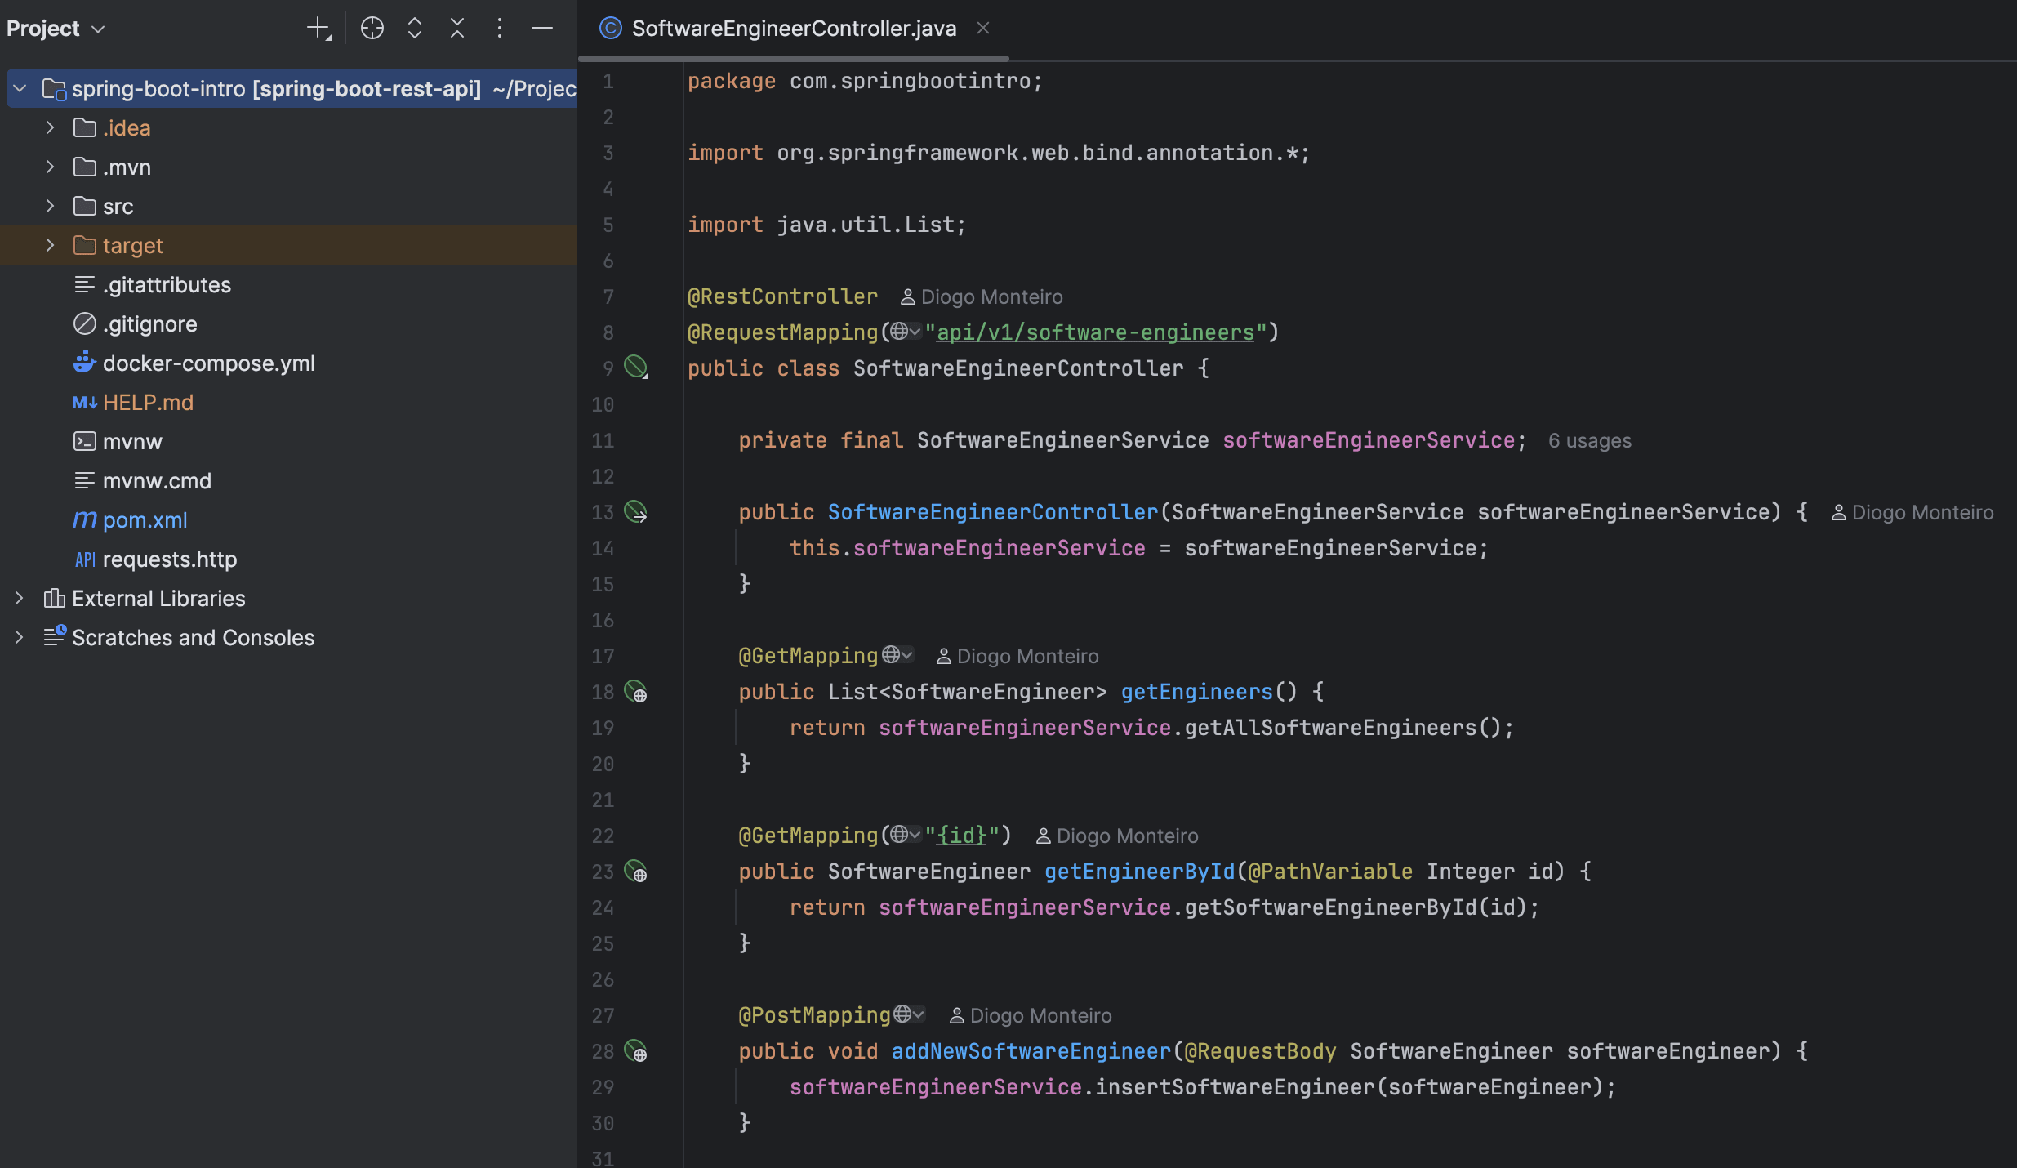Click the endpoint icon beside the getEngineers mapping
Screen dimensions: 2017x1168
pos(638,692)
